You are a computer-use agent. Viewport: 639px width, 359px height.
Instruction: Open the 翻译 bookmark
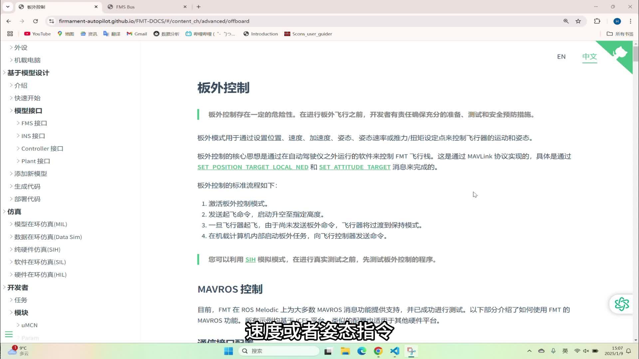click(112, 34)
